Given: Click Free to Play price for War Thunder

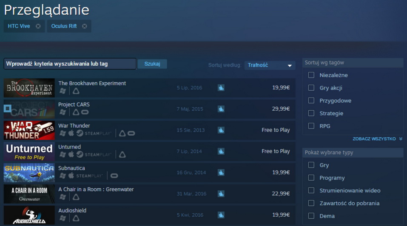Looking at the screenshot, I should pos(276,130).
